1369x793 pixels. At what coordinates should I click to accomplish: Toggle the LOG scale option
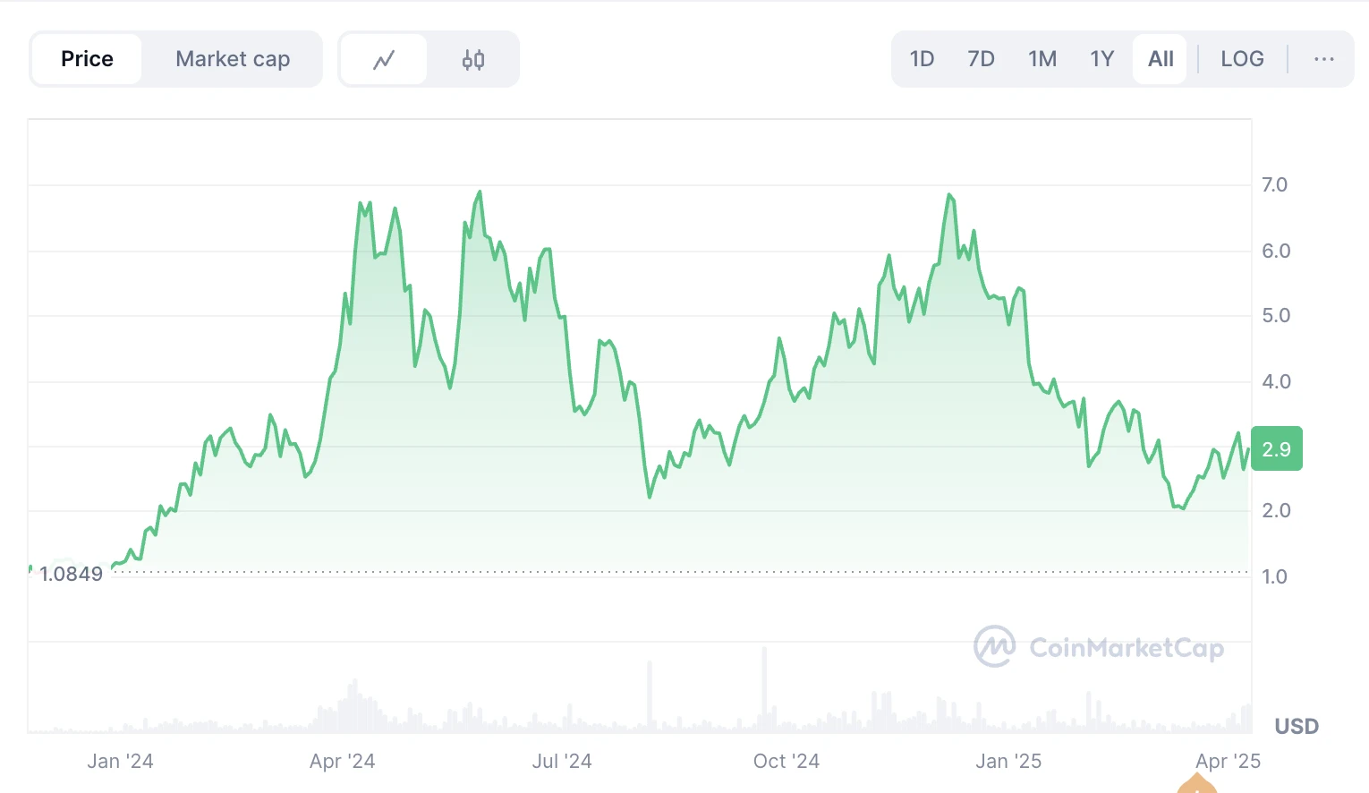pyautogui.click(x=1242, y=59)
